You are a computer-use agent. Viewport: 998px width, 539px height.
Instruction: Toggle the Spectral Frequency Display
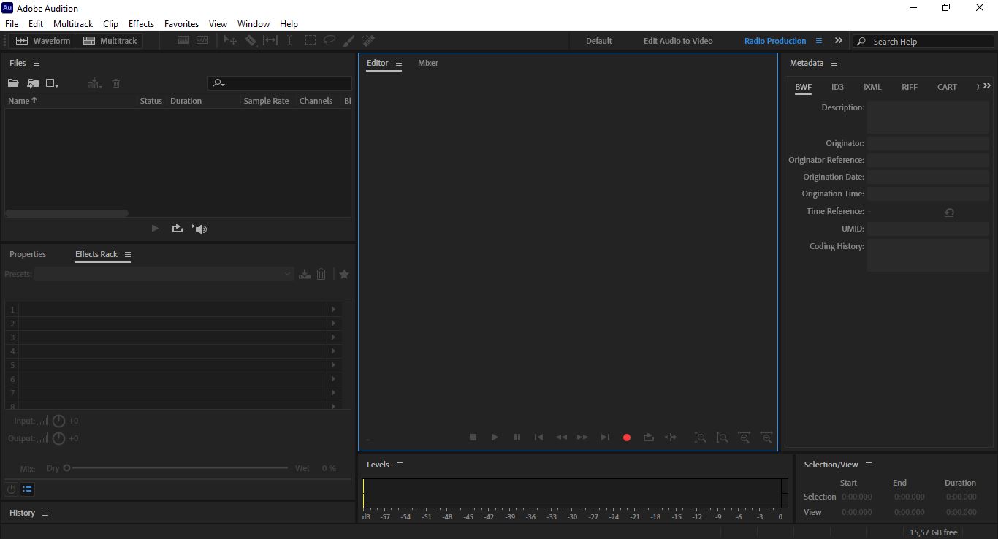pyautogui.click(x=183, y=41)
